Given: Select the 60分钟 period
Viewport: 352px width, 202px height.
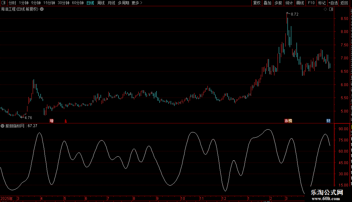Looking at the screenshot, I should (78, 3).
